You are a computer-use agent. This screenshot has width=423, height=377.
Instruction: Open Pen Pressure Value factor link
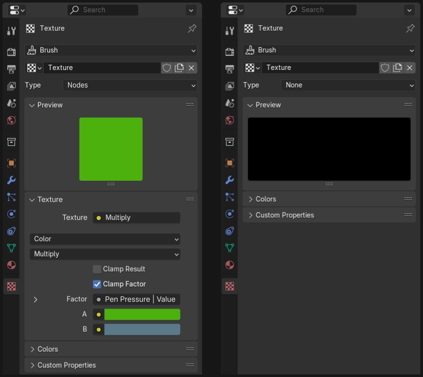(136, 299)
